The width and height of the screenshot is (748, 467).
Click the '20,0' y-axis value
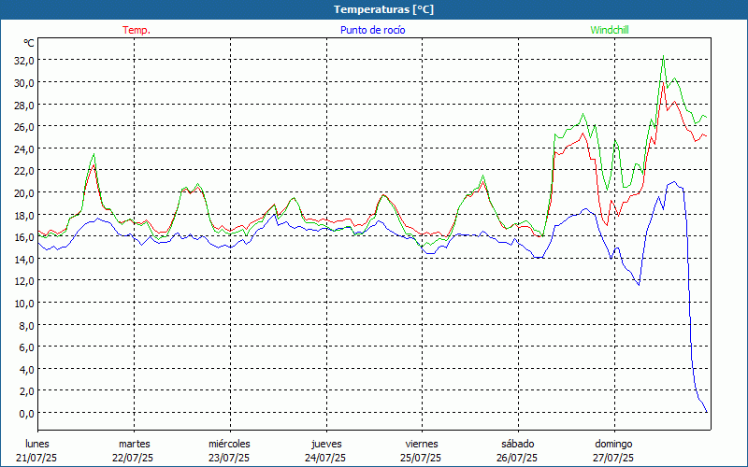point(24,193)
